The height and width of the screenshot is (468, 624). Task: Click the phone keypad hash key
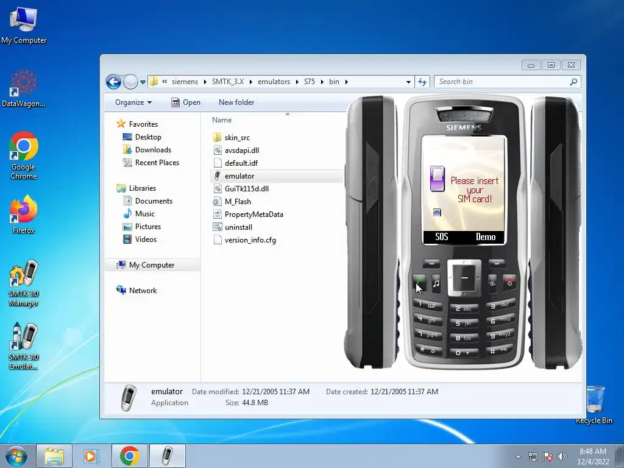click(x=499, y=350)
